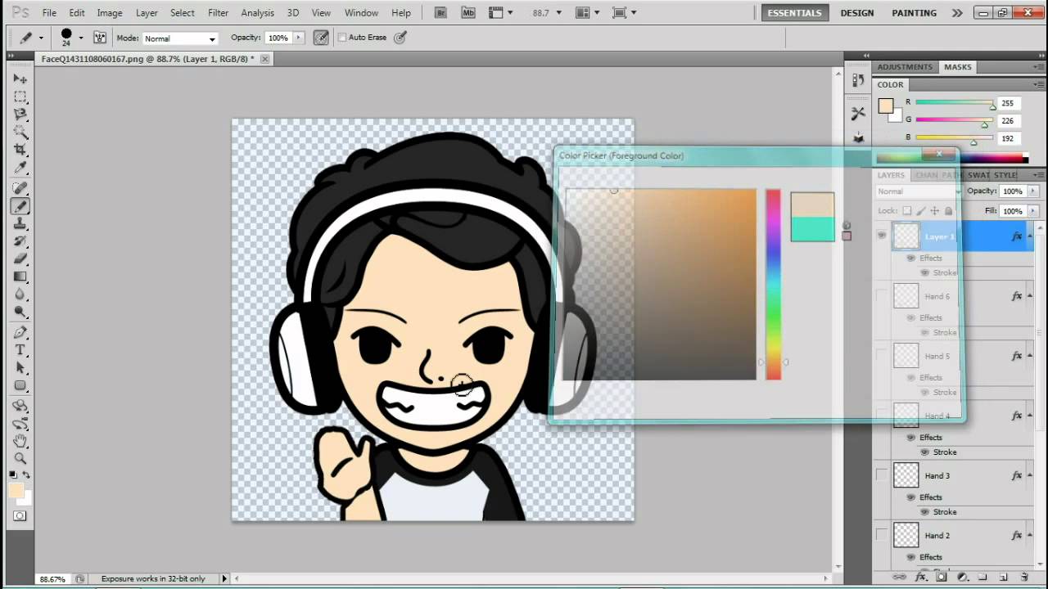Toggle Quick Mask mode
The image size is (1048, 589).
click(x=20, y=516)
